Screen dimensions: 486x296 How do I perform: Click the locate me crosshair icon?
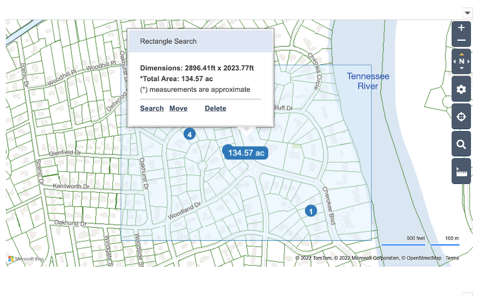(461, 117)
